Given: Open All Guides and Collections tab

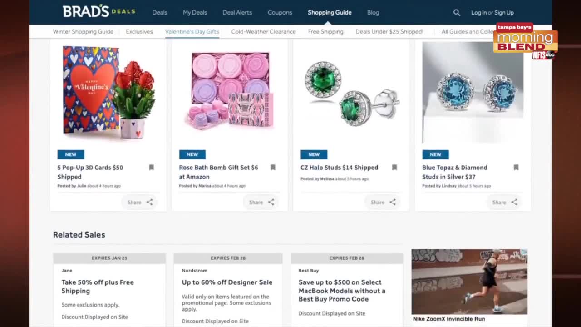Looking at the screenshot, I should (x=468, y=32).
